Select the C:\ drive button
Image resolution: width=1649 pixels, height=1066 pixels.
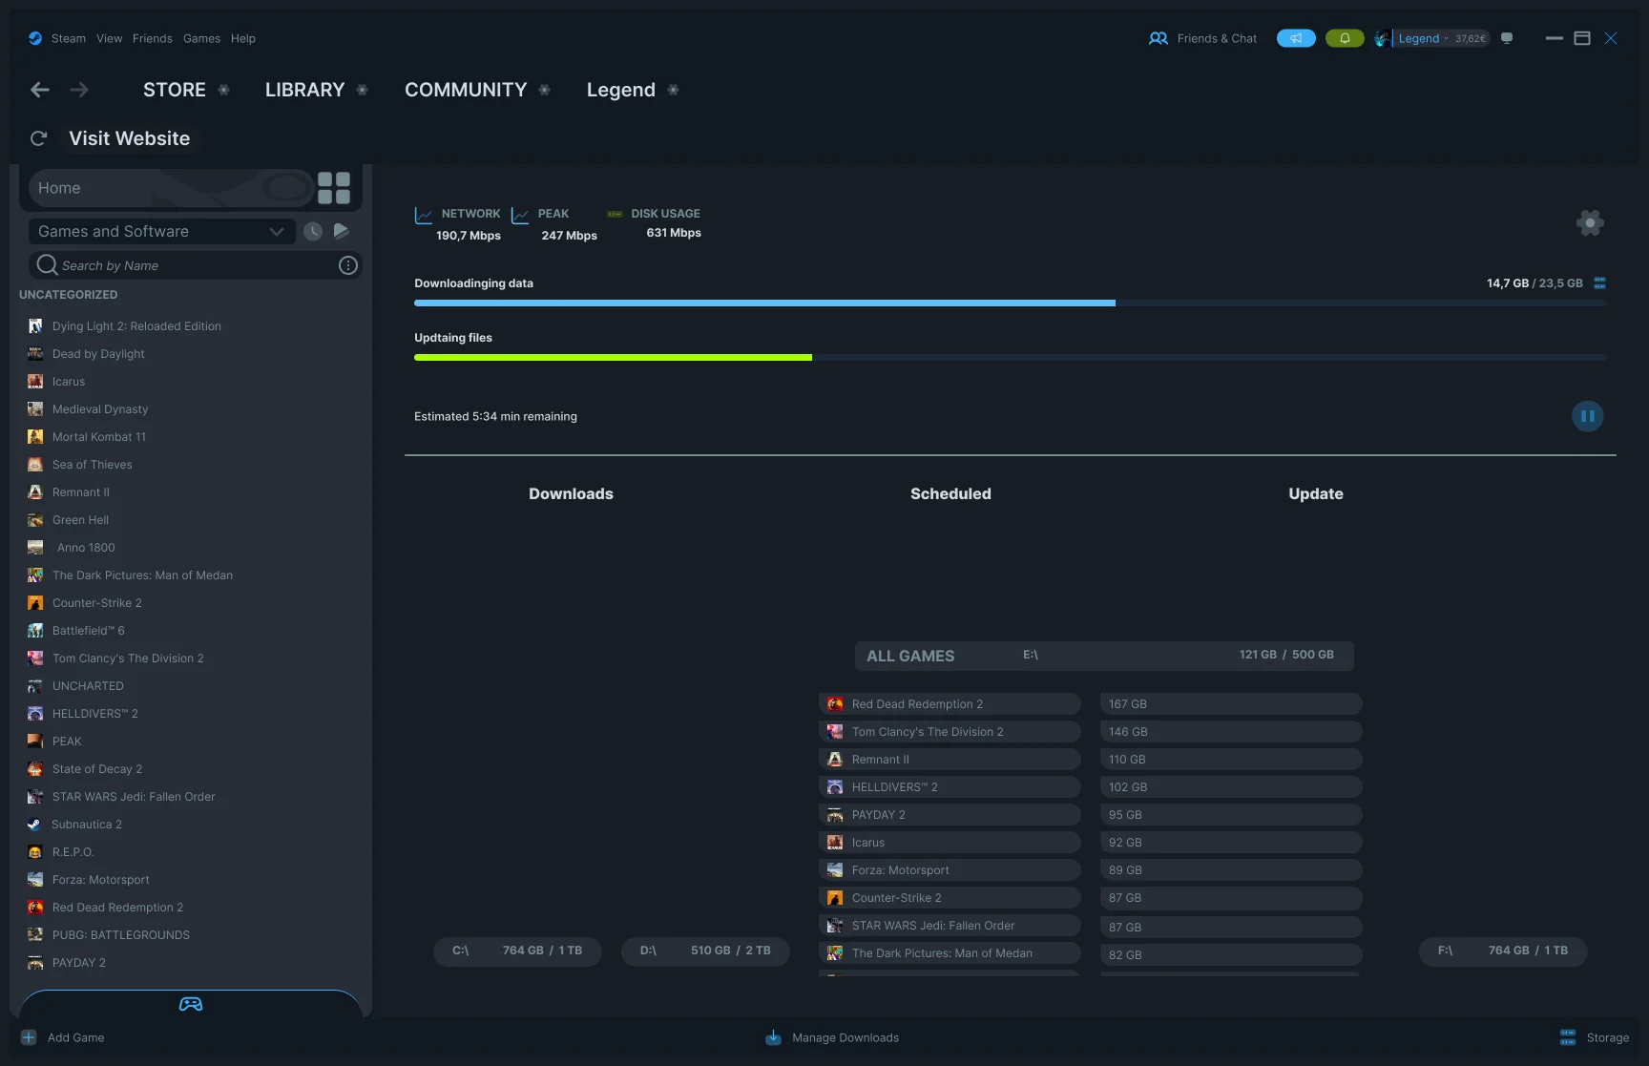[517, 951]
